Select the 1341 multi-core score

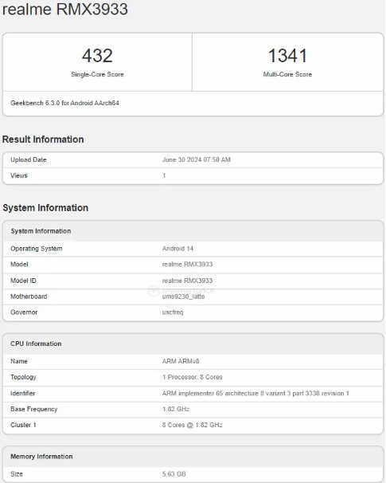click(x=287, y=56)
